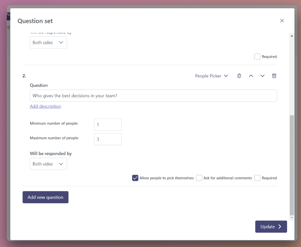
Task: Click the checkmark in the selected checkbox
Action: pos(135,178)
